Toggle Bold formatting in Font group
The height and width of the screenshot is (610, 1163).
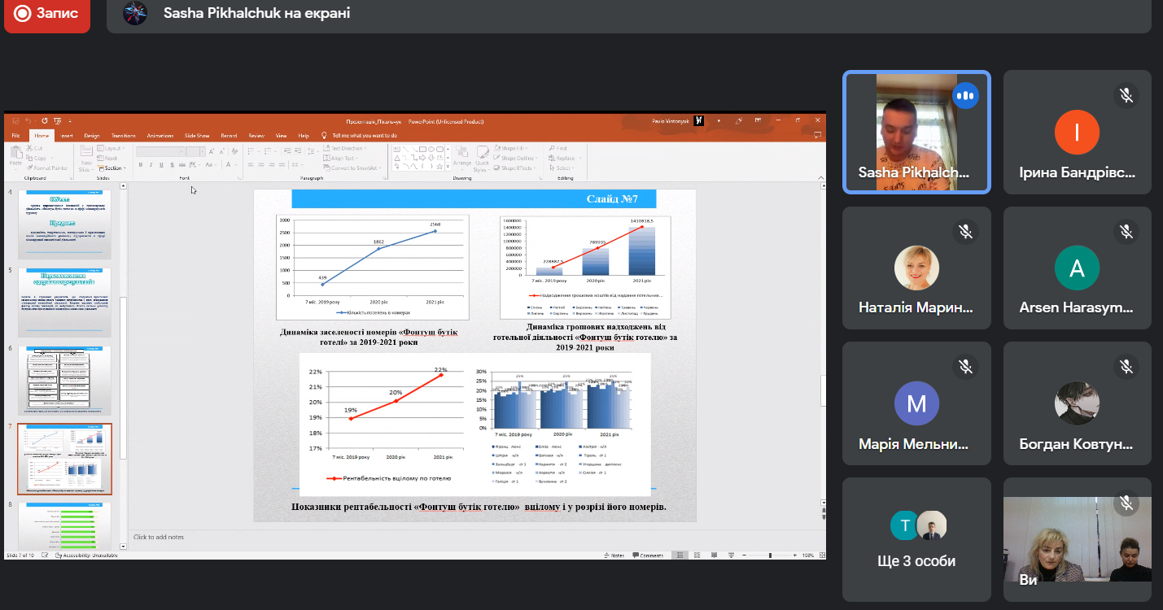[x=140, y=165]
